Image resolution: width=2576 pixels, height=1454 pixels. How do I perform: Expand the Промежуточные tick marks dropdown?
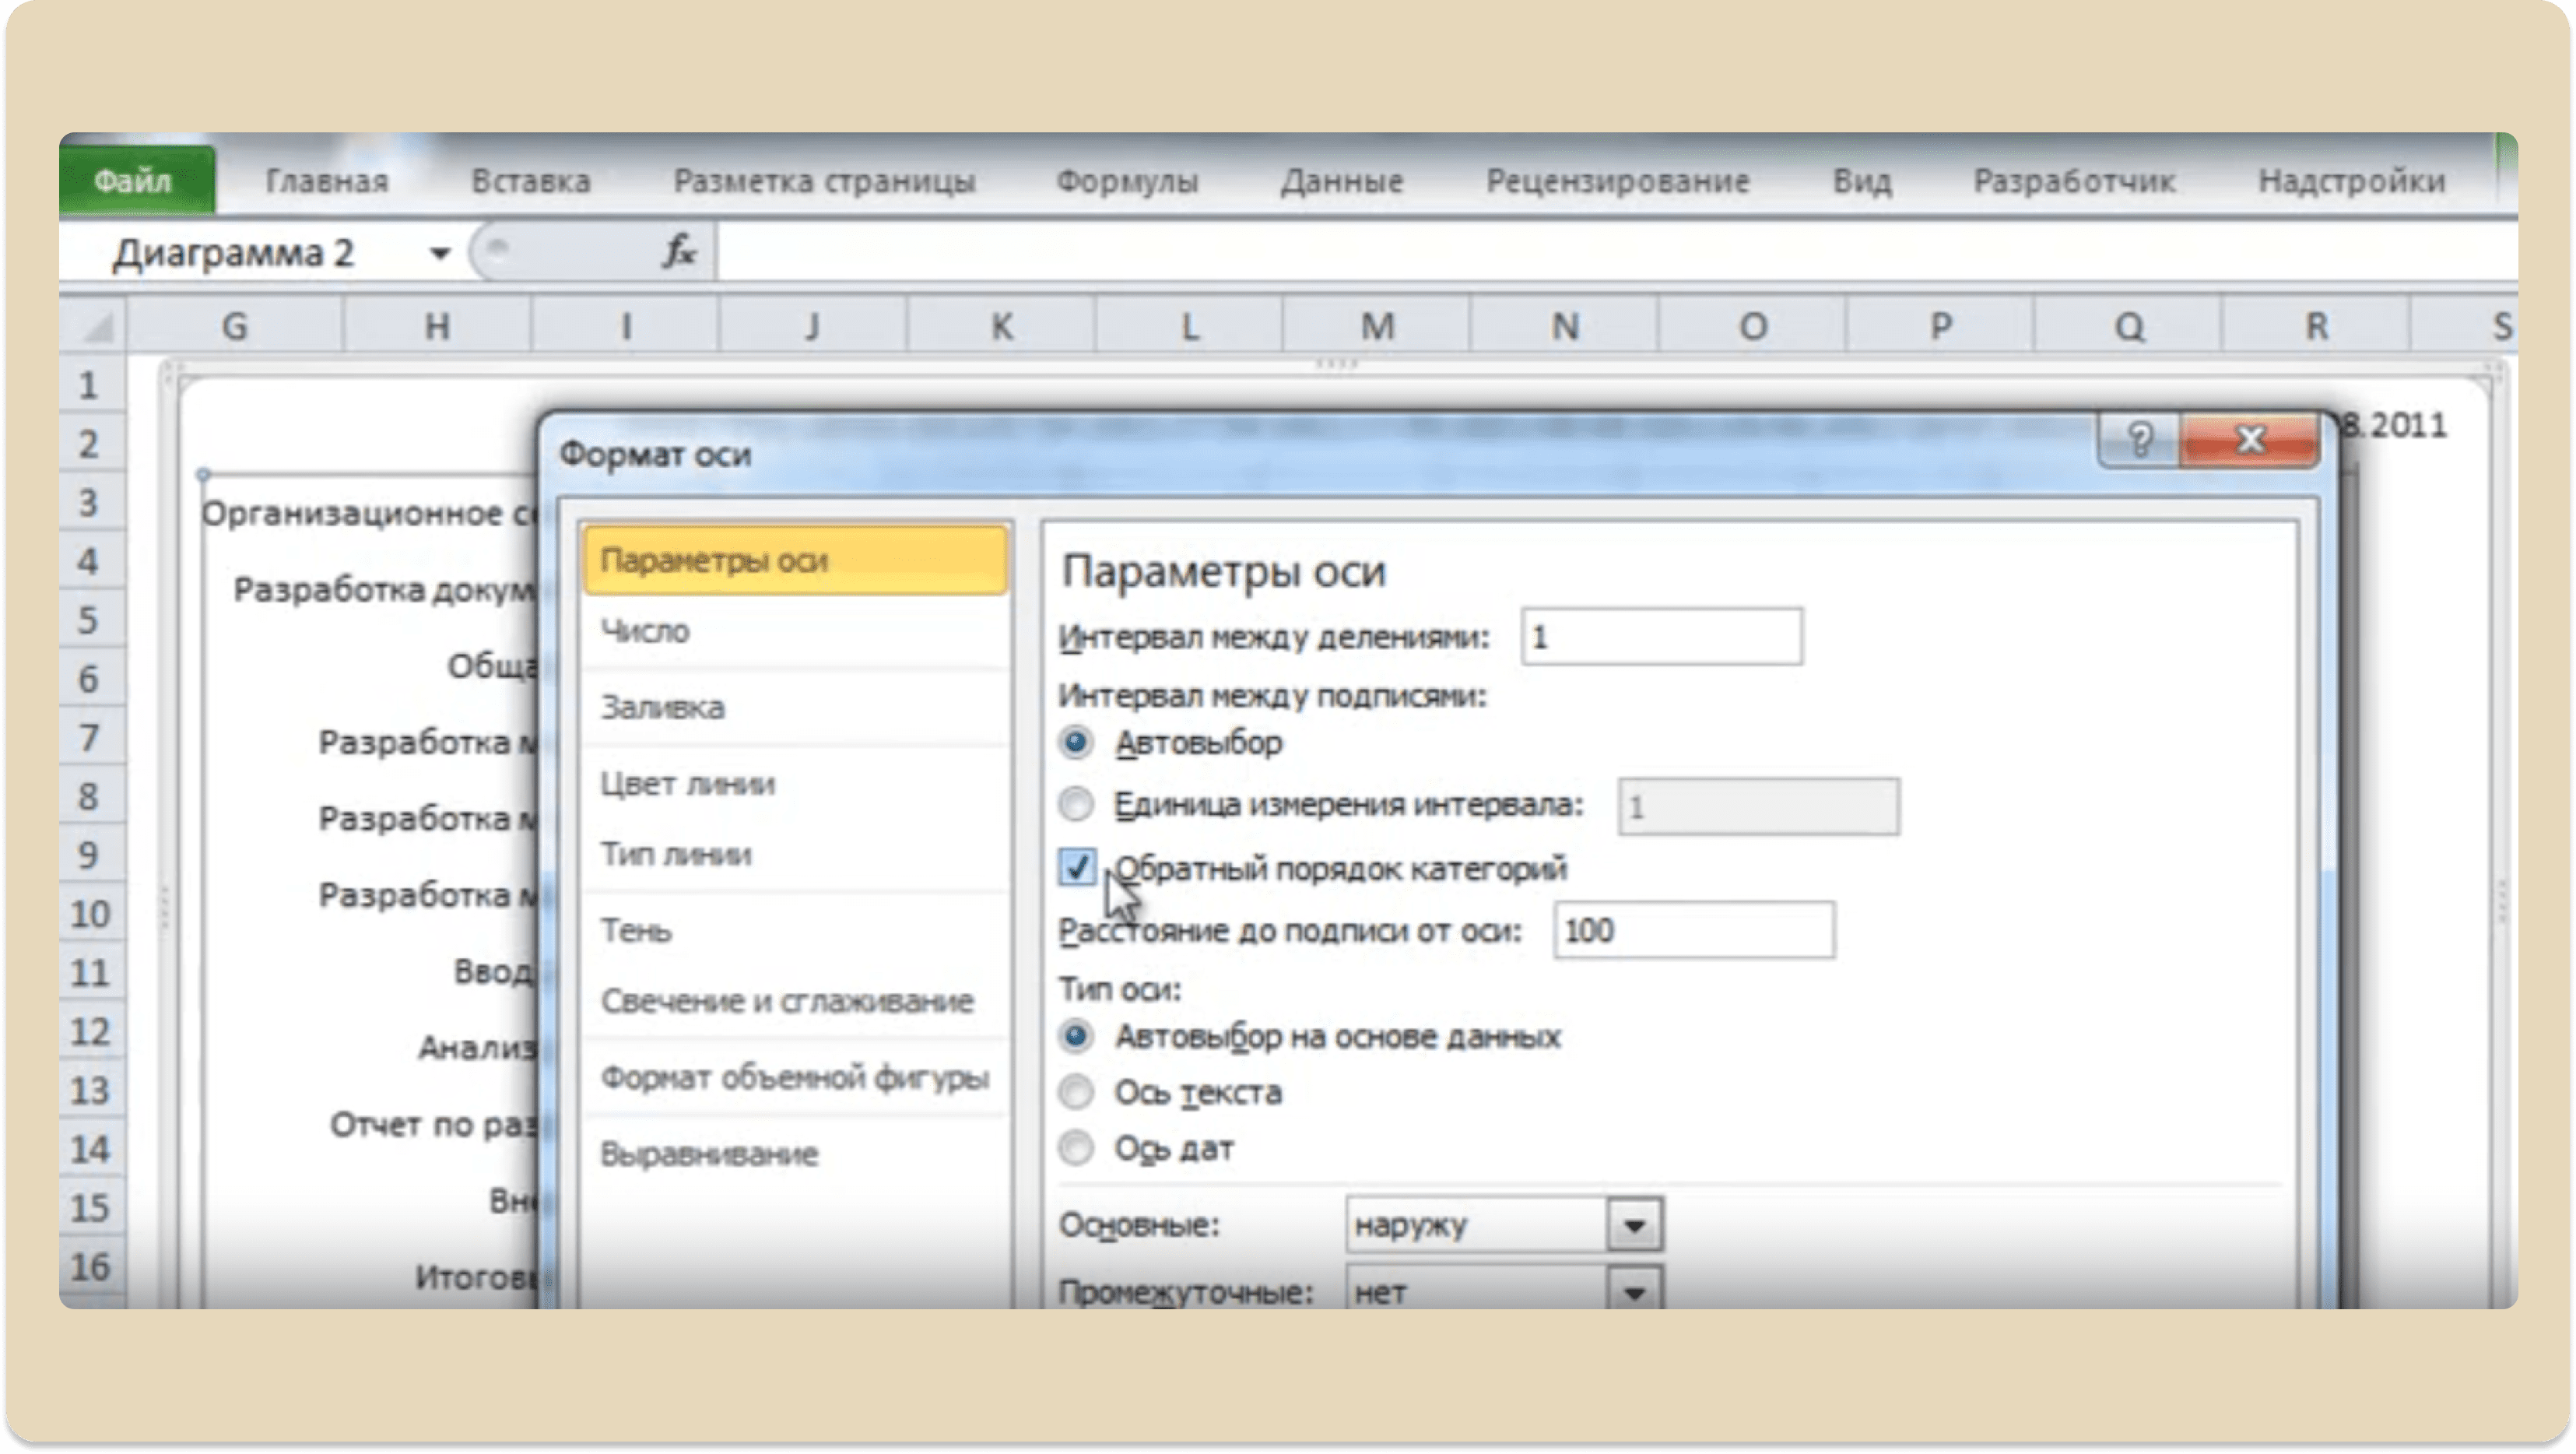(1634, 1291)
